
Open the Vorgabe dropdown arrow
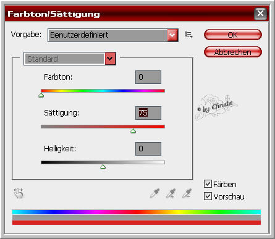coord(172,35)
